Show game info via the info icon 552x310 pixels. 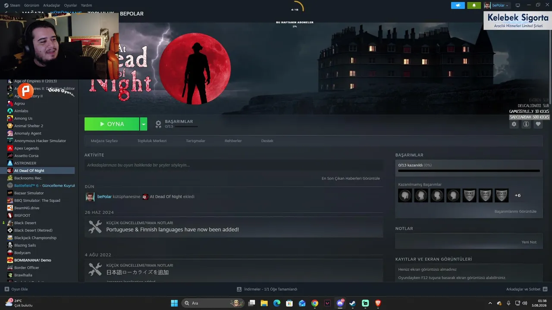(x=526, y=124)
